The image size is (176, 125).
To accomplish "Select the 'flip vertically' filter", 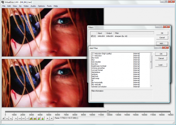I will [x=121, y=84].
